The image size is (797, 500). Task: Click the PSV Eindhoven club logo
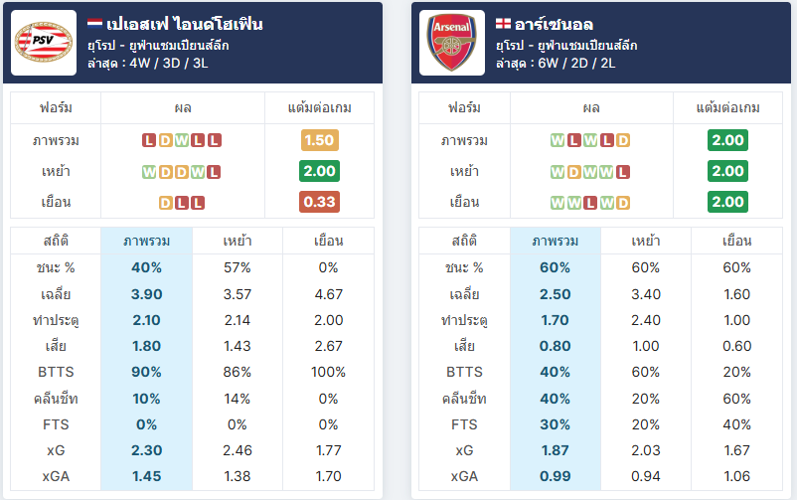tap(44, 43)
